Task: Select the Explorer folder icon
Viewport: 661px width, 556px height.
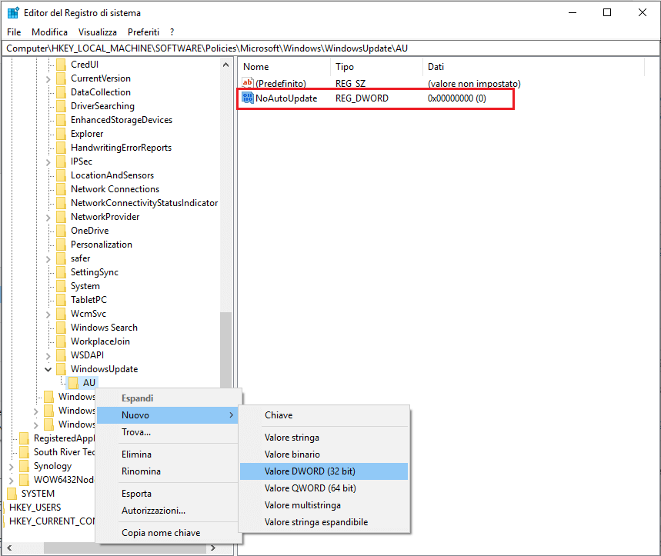Action: click(61, 134)
